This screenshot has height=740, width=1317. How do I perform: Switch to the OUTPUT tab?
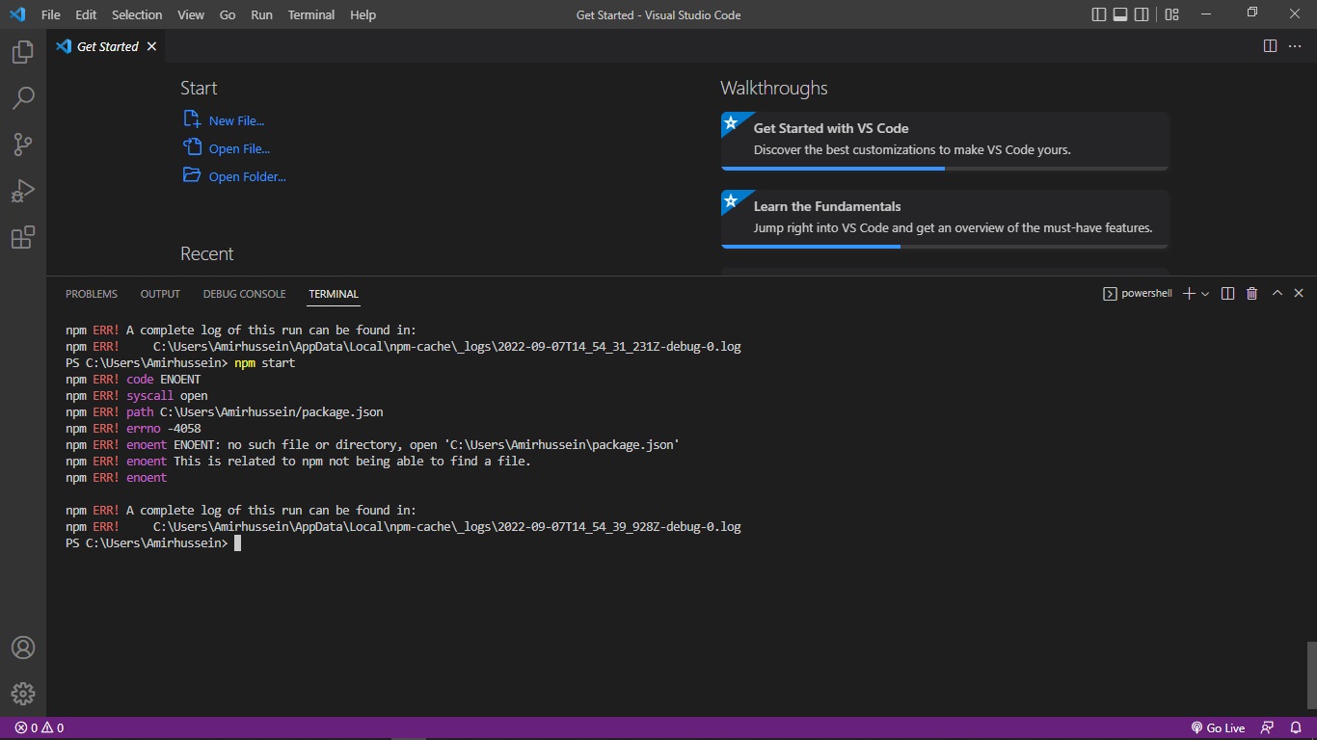coord(160,294)
